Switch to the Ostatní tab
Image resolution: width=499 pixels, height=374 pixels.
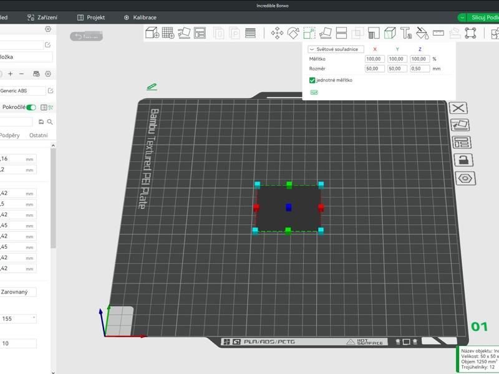click(x=39, y=135)
